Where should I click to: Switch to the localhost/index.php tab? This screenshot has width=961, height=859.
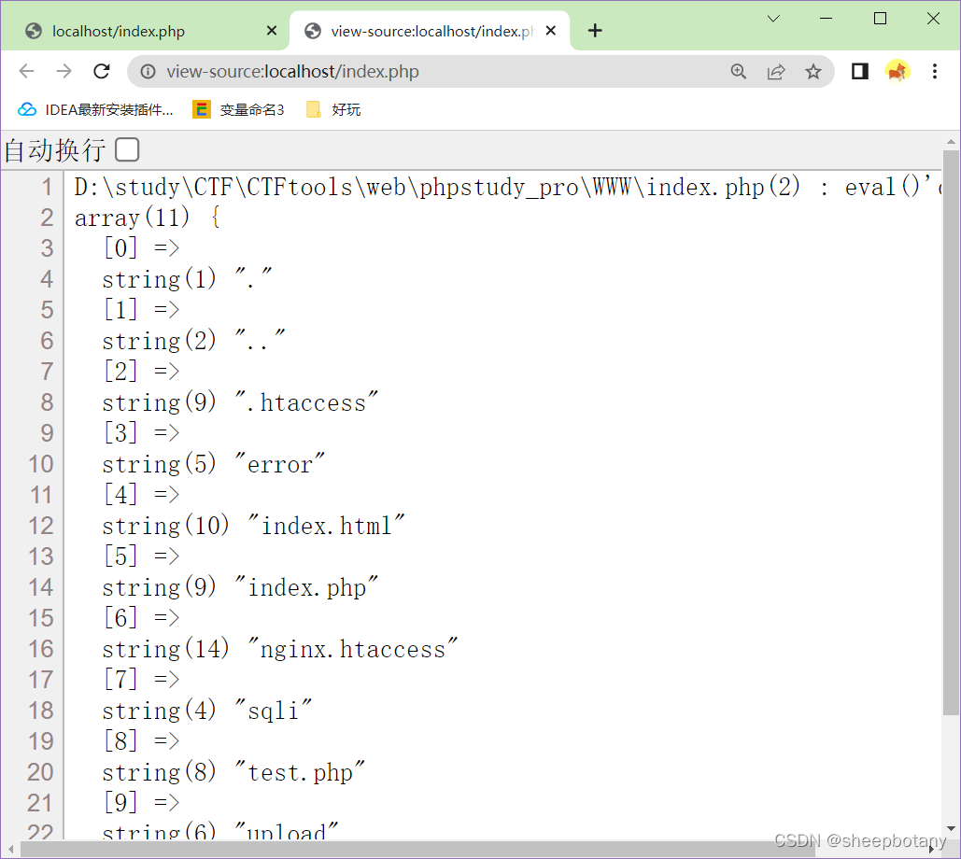tap(146, 31)
